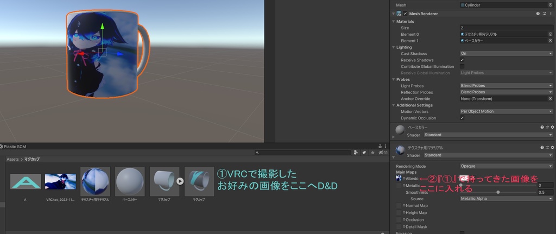Click the Occlusion texture picker circle
The width and height of the screenshot is (556, 234).
(x=404, y=219)
